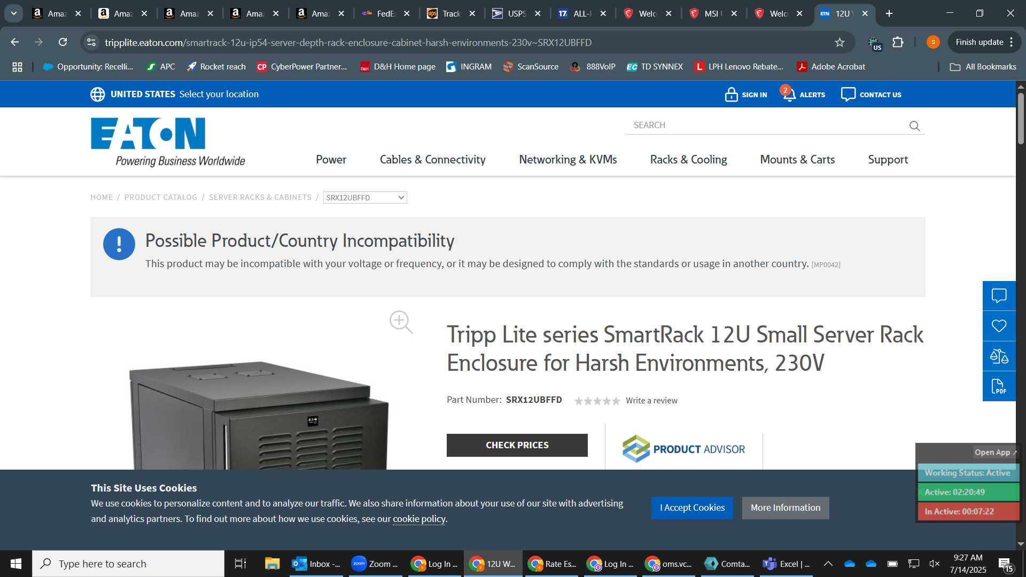Open Alerts bell with badge

coord(788,93)
